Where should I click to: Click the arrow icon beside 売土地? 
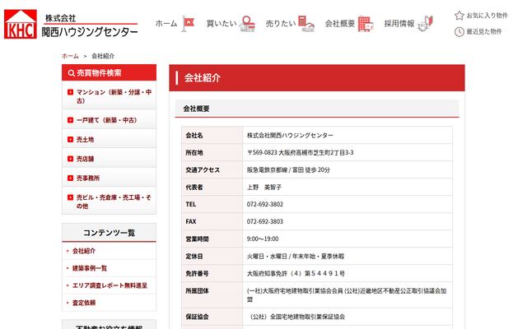point(70,139)
